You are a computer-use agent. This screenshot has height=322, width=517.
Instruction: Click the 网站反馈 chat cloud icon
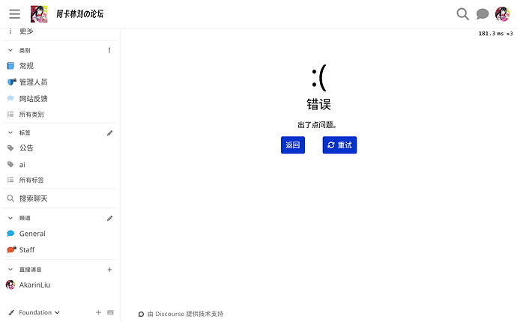coord(10,99)
